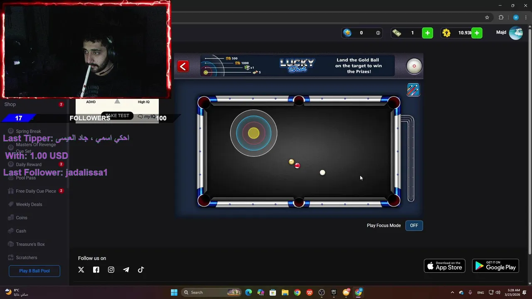The image size is (532, 299).
Task: Open the Instagram social link
Action: point(111,270)
